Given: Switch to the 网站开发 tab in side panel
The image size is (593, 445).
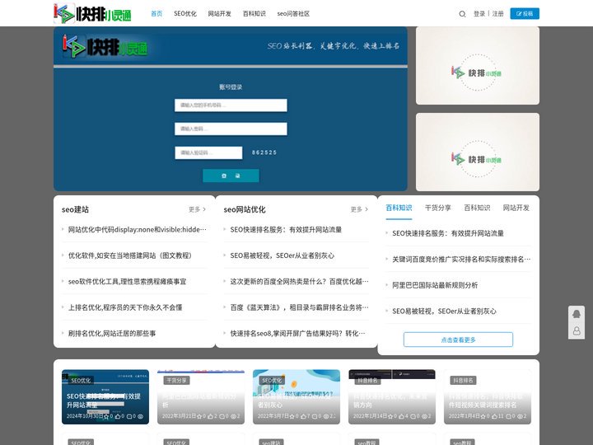Looking at the screenshot, I should pyautogui.click(x=516, y=208).
